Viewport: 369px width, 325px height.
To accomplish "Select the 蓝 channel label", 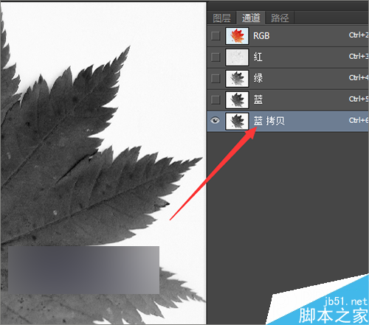I will tap(258, 100).
